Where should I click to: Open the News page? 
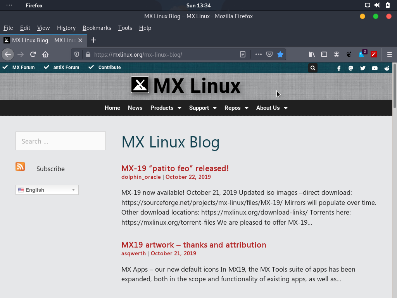tap(135, 108)
